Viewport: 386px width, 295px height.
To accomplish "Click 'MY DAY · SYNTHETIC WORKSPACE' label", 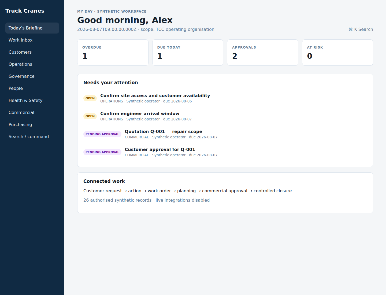I will pos(112,11).
